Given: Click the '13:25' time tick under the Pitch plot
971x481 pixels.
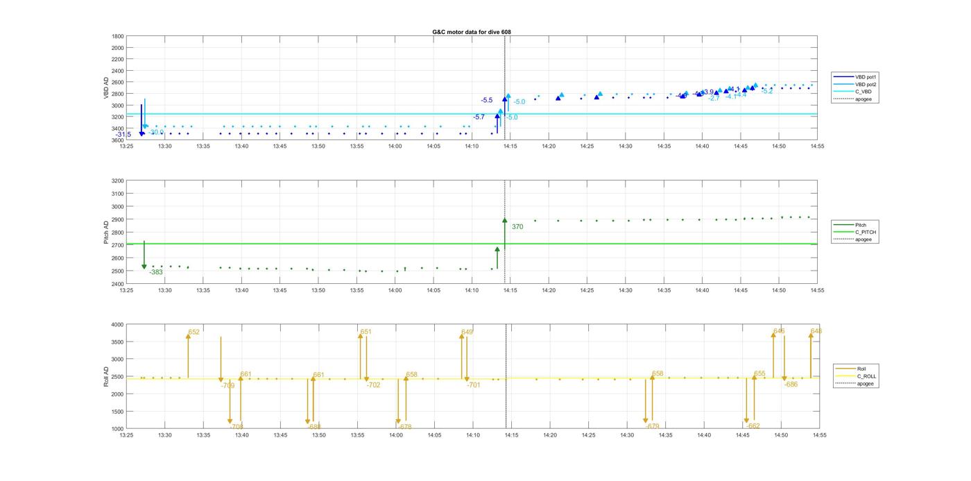Looking at the screenshot, I should tap(126, 291).
